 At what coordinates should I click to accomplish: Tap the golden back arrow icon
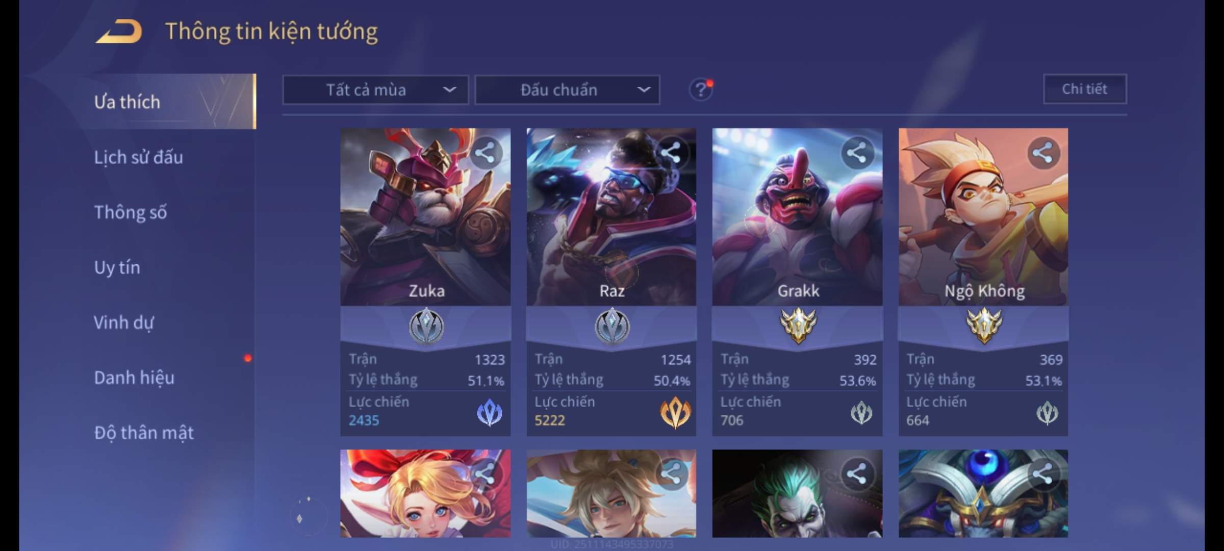tap(118, 32)
